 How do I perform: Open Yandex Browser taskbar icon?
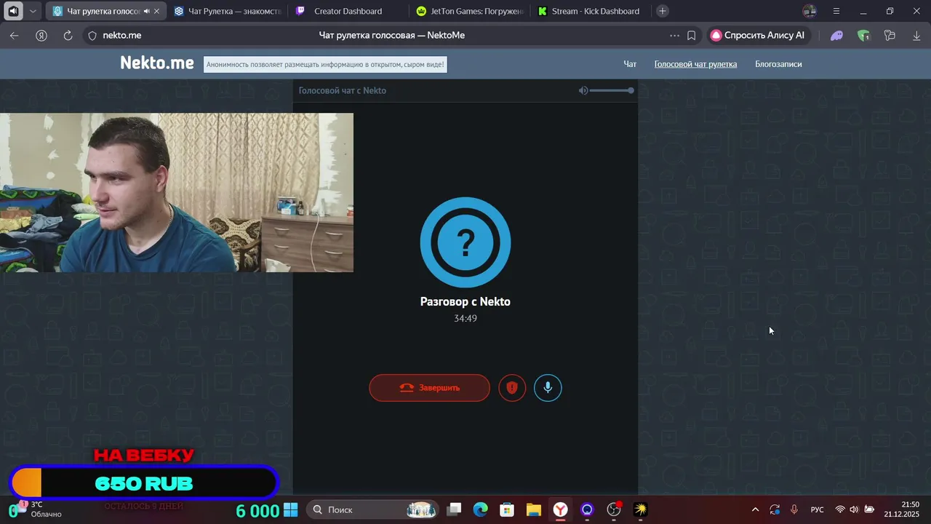560,509
